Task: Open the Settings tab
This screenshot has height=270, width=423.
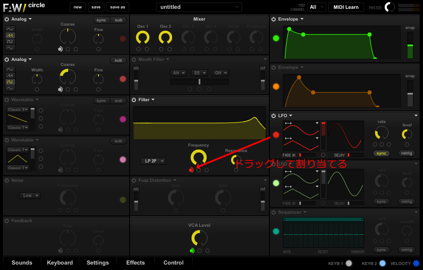Action: coord(98,263)
